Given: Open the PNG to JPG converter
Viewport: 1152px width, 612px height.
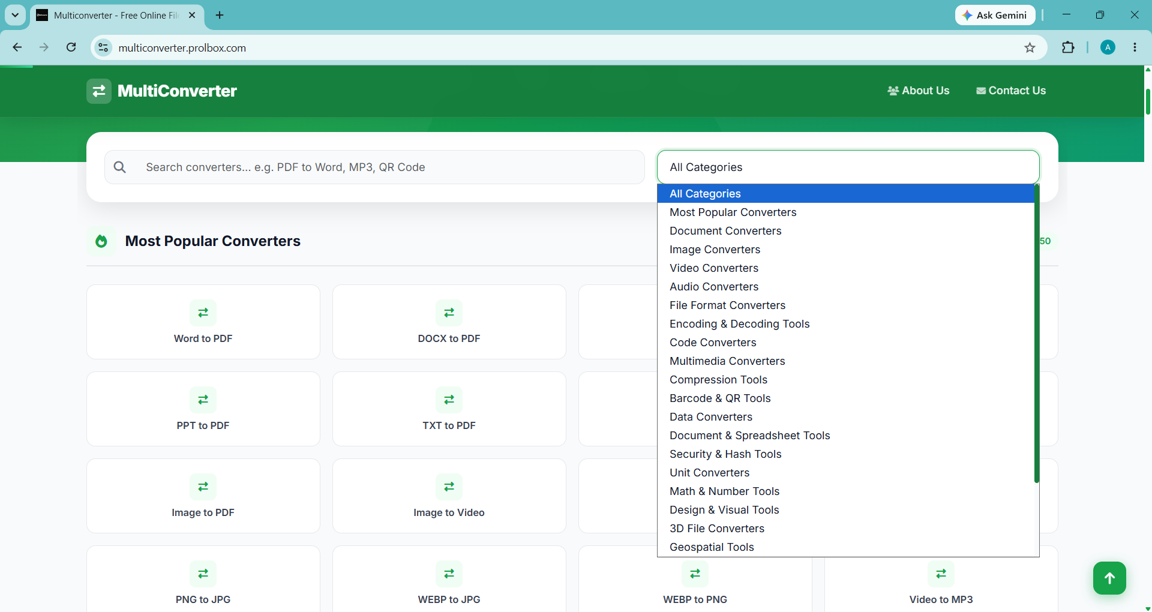Looking at the screenshot, I should point(203,579).
